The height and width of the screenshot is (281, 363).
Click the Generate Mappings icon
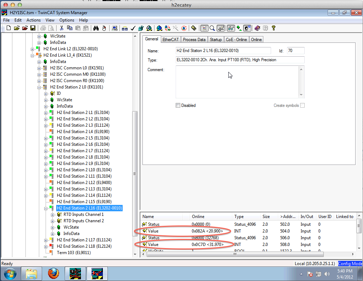(125, 28)
